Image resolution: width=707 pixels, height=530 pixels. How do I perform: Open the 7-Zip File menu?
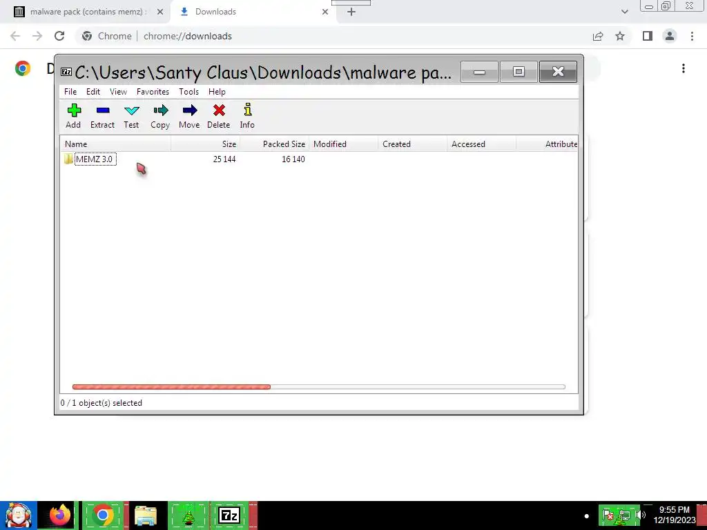pos(70,92)
